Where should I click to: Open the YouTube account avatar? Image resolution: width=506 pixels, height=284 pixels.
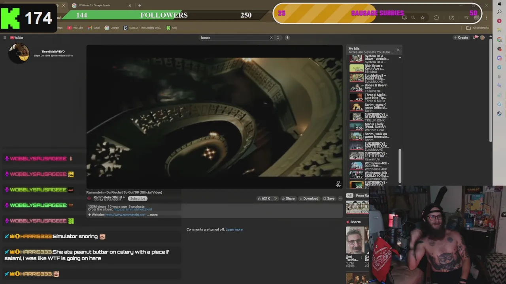pyautogui.click(x=482, y=37)
